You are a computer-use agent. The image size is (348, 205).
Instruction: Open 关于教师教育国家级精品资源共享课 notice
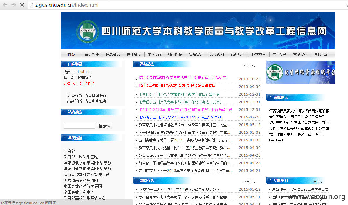pyautogui.click(x=185, y=133)
